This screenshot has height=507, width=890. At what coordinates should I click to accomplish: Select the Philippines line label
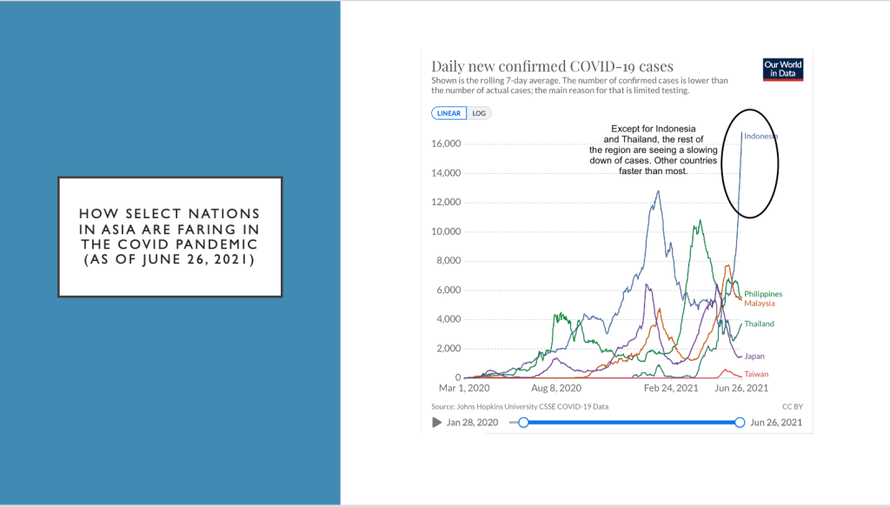[x=763, y=294]
